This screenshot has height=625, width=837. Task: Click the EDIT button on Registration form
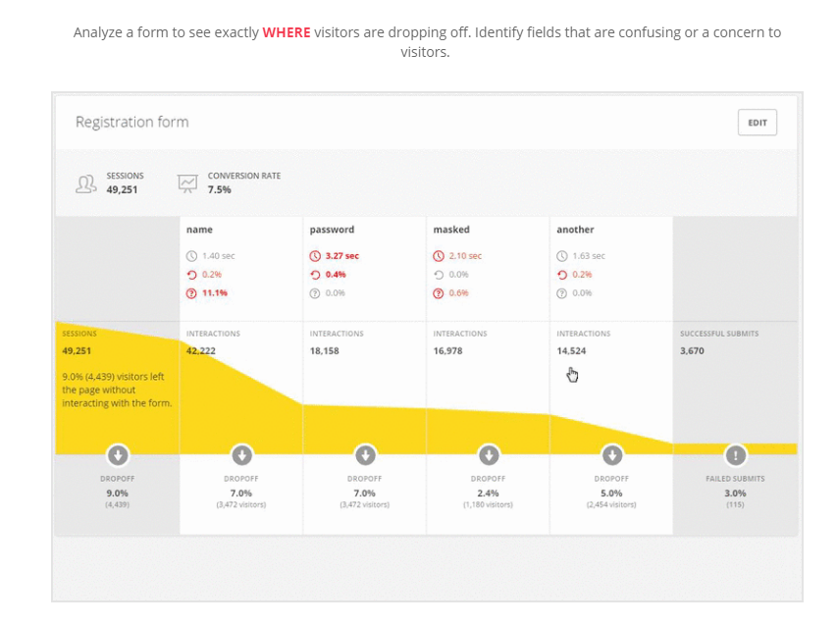[757, 123]
